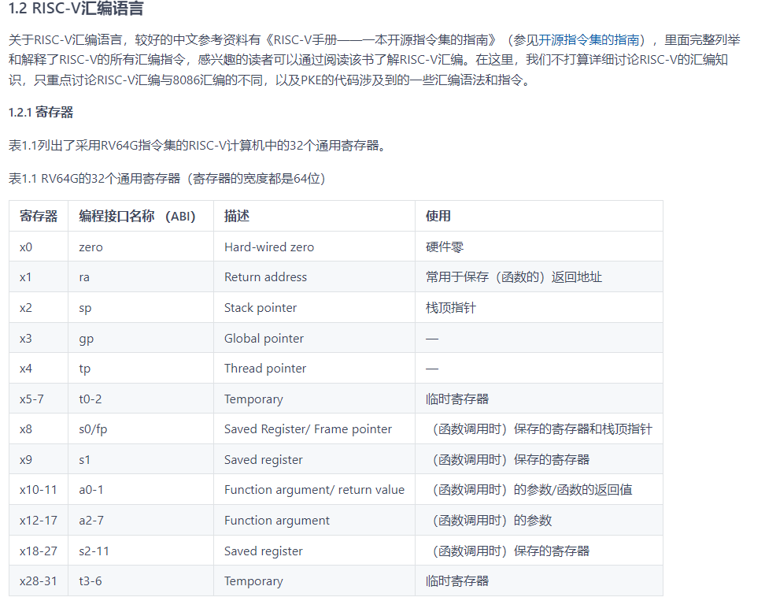Click Saved register in the x18-27 row

coord(314,551)
